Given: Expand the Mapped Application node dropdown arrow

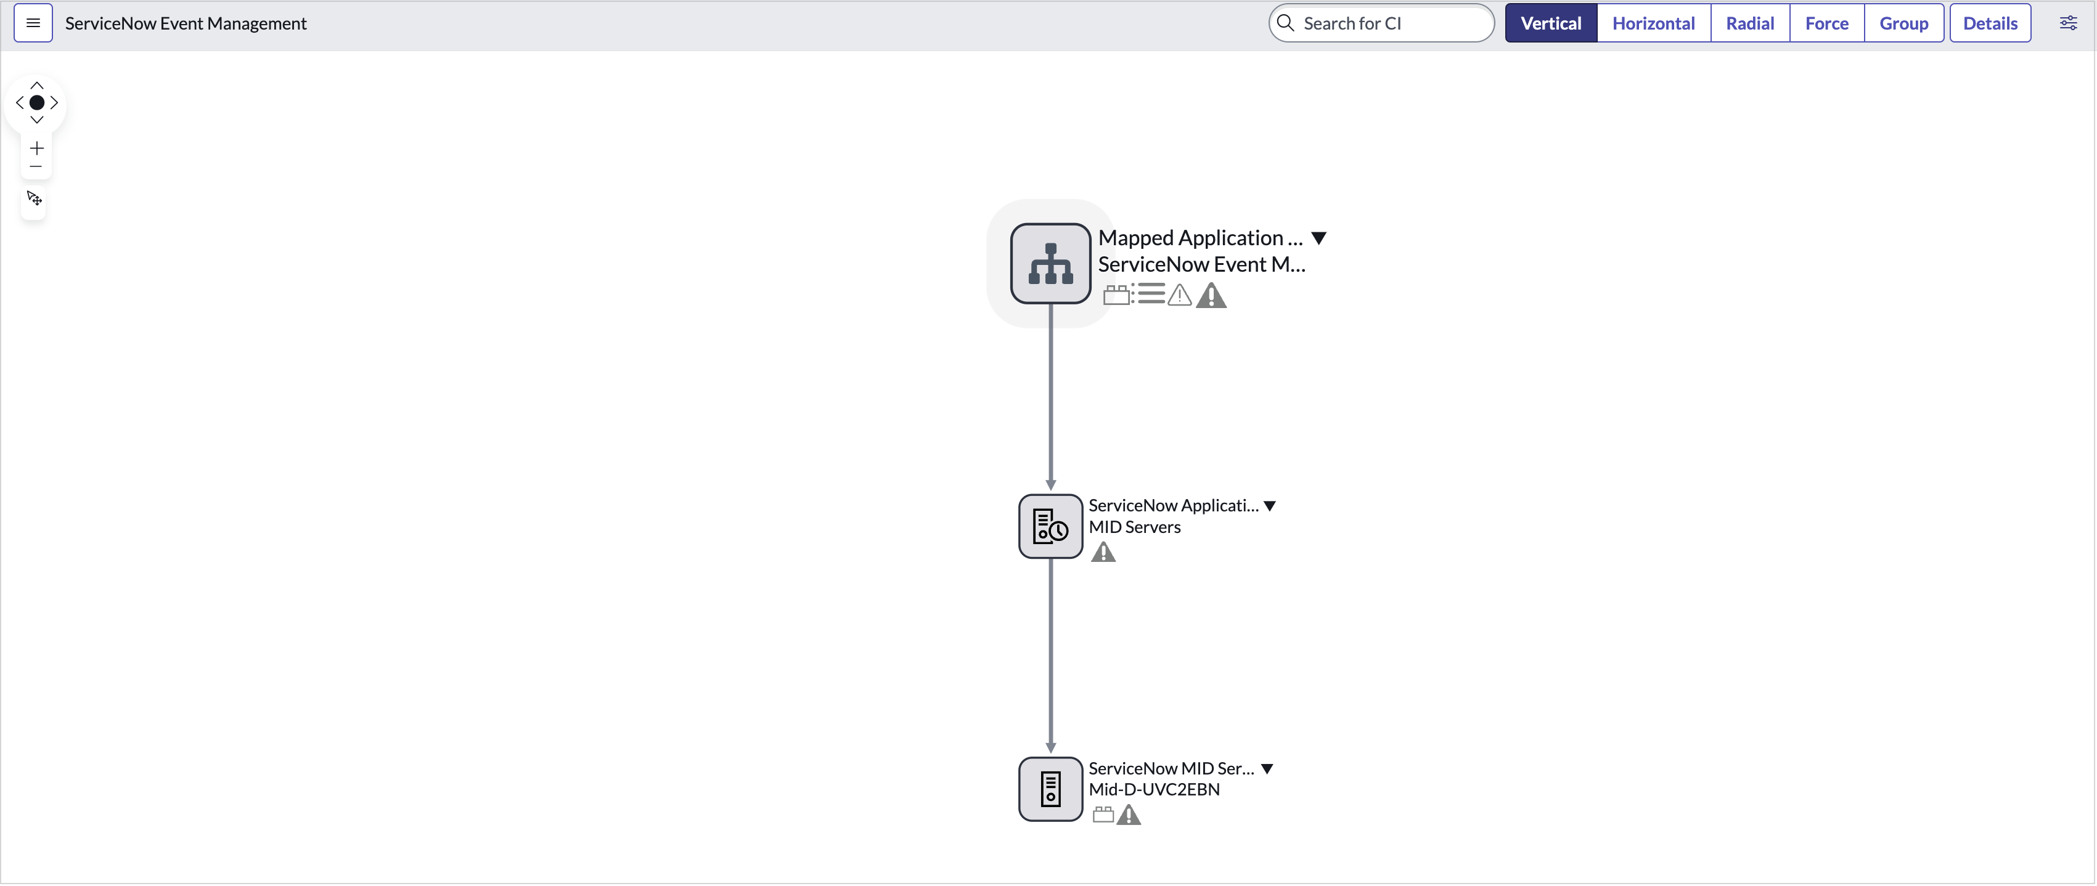Looking at the screenshot, I should 1318,238.
